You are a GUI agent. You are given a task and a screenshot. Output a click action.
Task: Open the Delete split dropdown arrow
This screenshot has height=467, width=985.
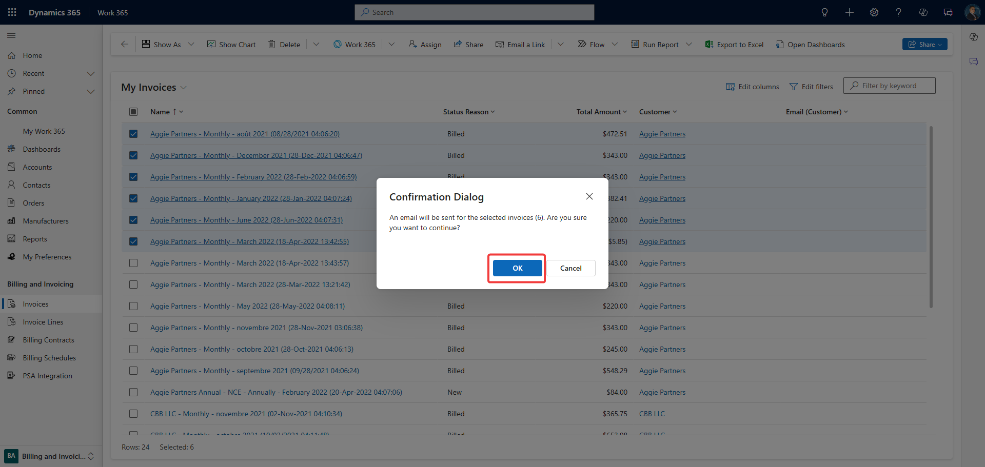pyautogui.click(x=316, y=45)
